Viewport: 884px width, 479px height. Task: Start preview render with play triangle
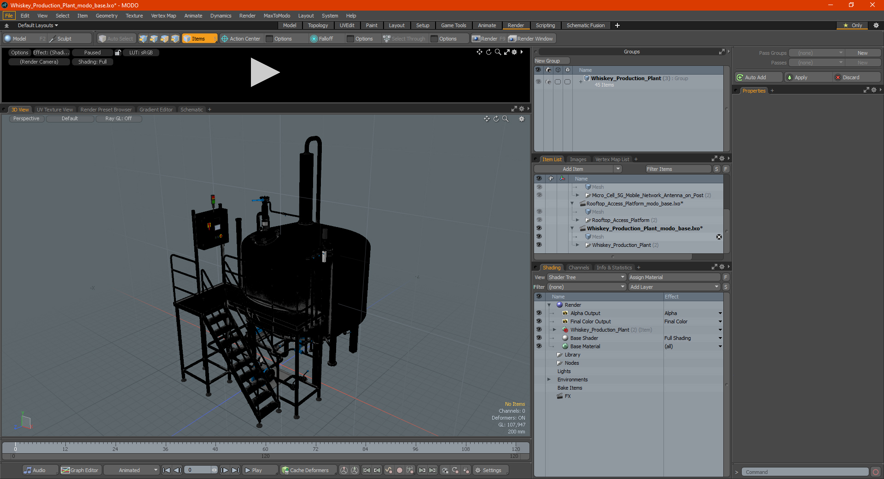tap(264, 72)
